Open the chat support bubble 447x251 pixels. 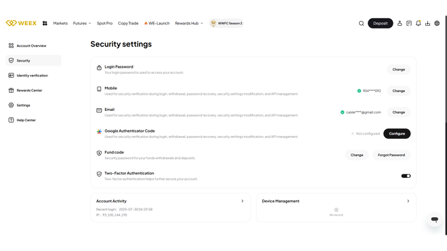point(434,219)
